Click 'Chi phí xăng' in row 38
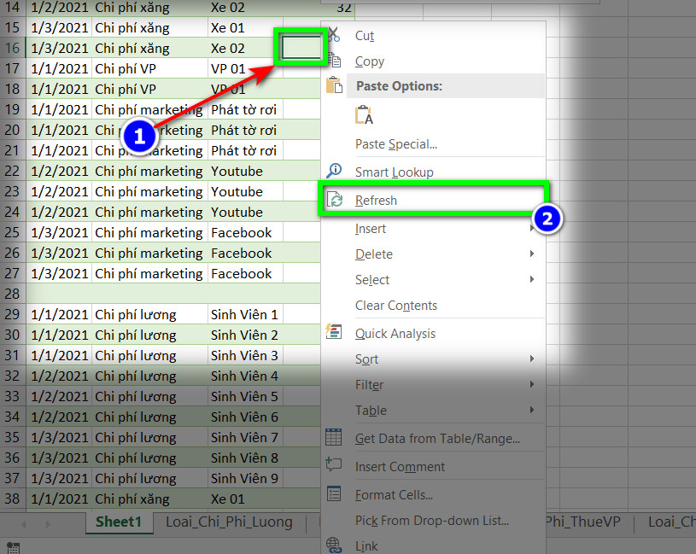Screen dimensions: 696x554 [x=132, y=499]
